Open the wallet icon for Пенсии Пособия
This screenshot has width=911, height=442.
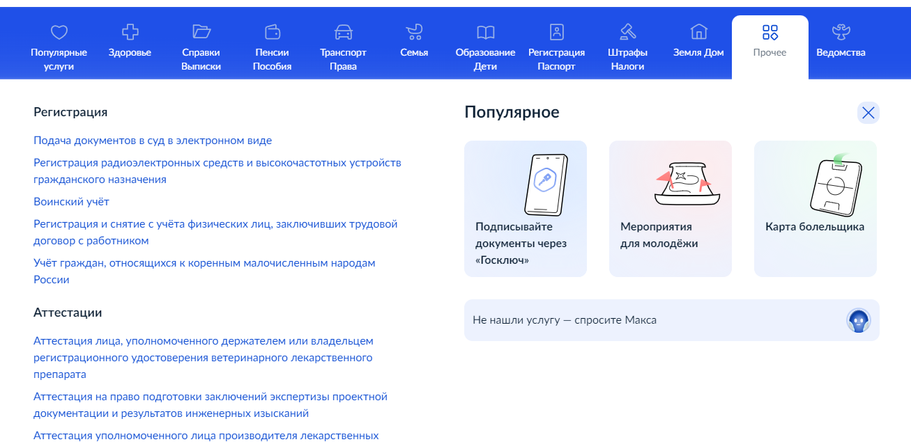[x=273, y=32]
